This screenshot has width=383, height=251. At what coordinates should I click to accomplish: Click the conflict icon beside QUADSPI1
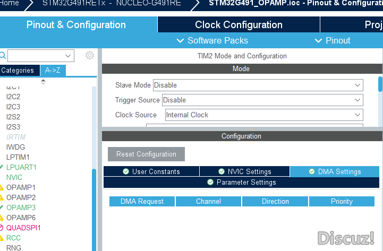[x=2, y=228]
